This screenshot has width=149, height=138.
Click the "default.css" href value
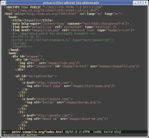click(x=42, y=27)
